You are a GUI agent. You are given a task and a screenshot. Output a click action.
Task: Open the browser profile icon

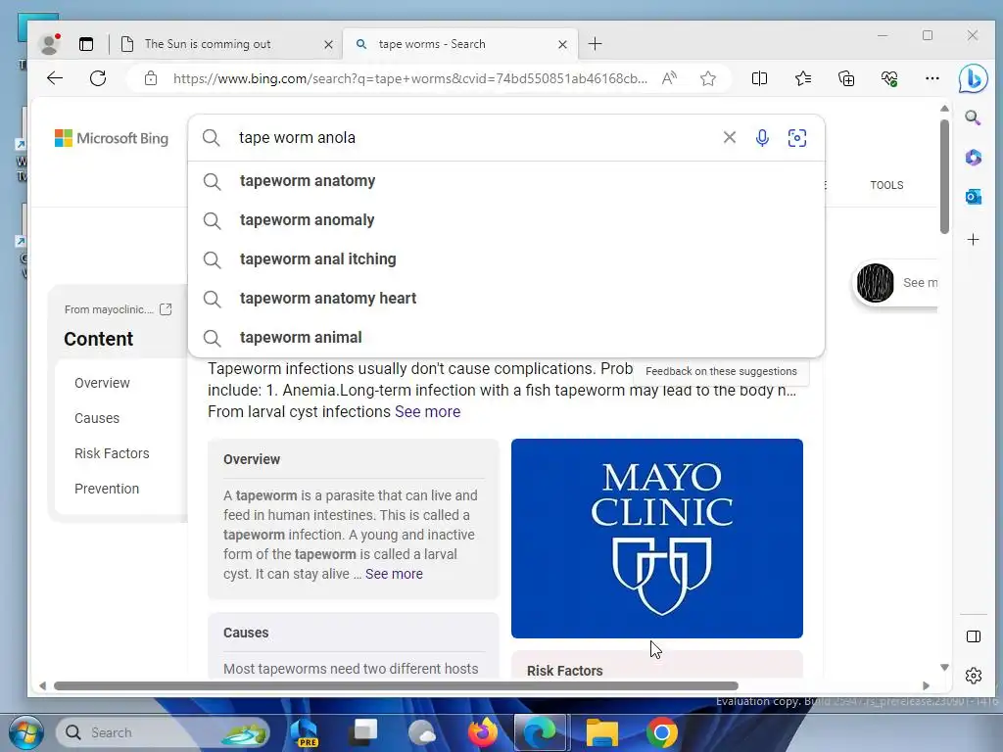click(49, 43)
